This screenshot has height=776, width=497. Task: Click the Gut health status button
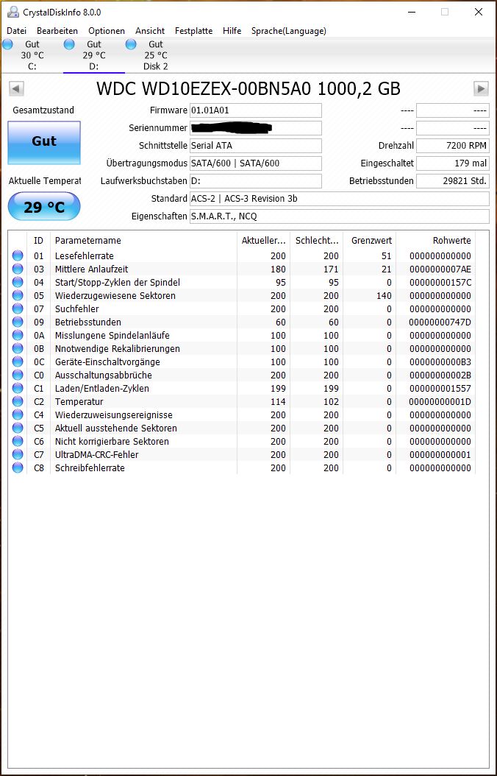(x=44, y=143)
